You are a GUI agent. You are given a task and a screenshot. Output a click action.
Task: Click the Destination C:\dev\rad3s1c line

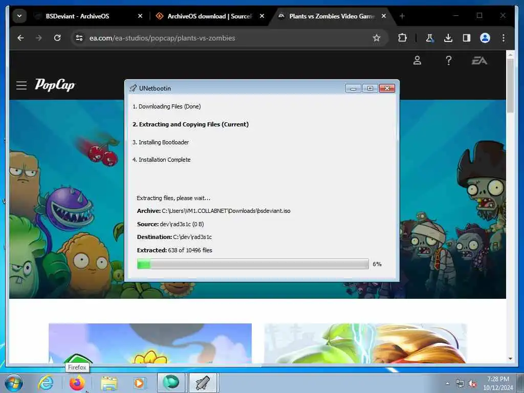(x=174, y=237)
